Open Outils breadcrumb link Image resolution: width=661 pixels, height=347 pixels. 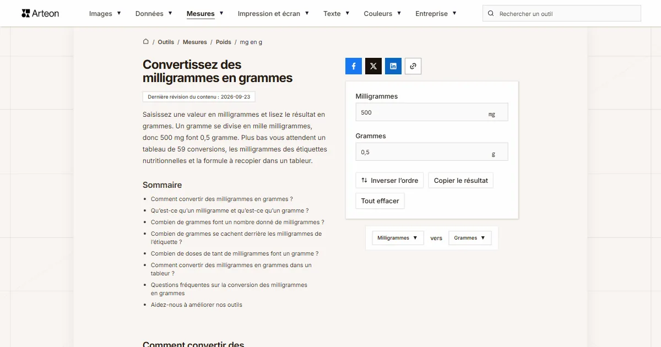[x=166, y=42]
